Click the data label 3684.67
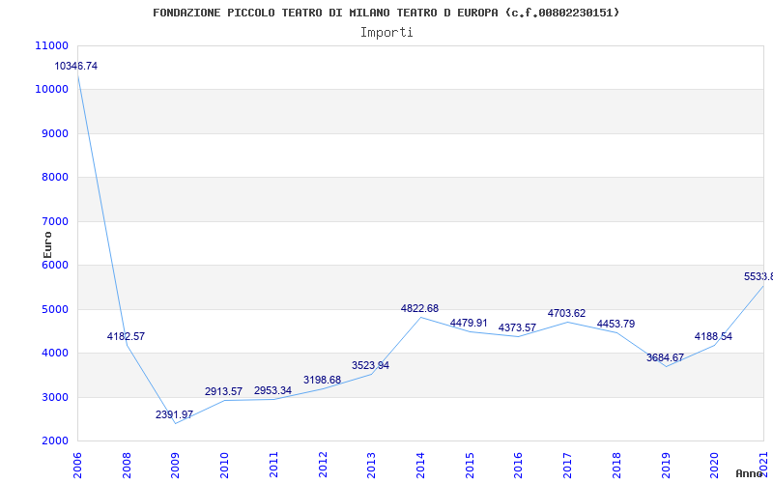The height and width of the screenshot is (483, 773). pyautogui.click(x=665, y=357)
